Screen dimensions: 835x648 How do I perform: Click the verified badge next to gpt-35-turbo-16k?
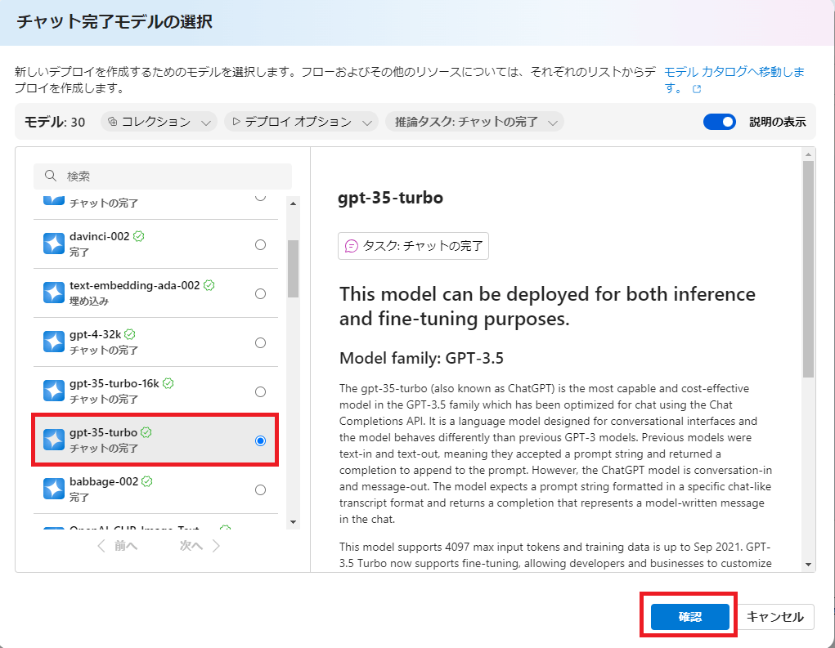(x=168, y=383)
